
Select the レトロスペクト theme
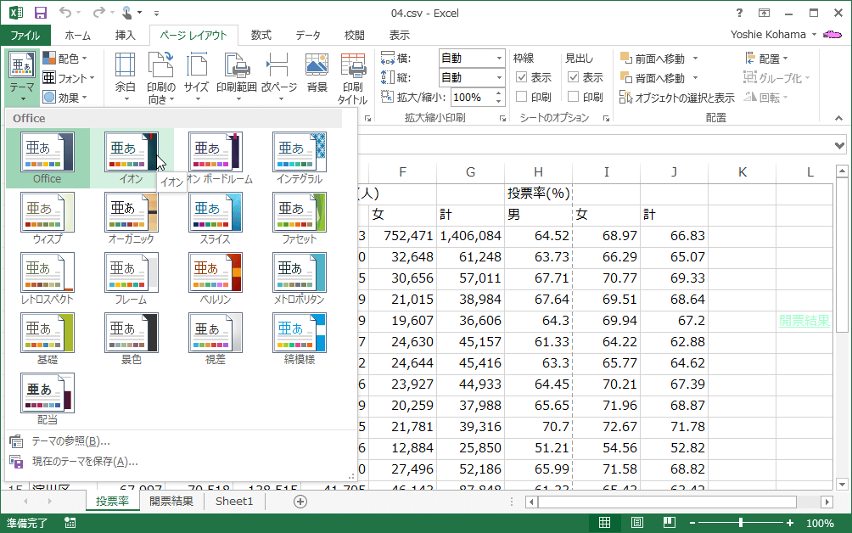coord(48,278)
